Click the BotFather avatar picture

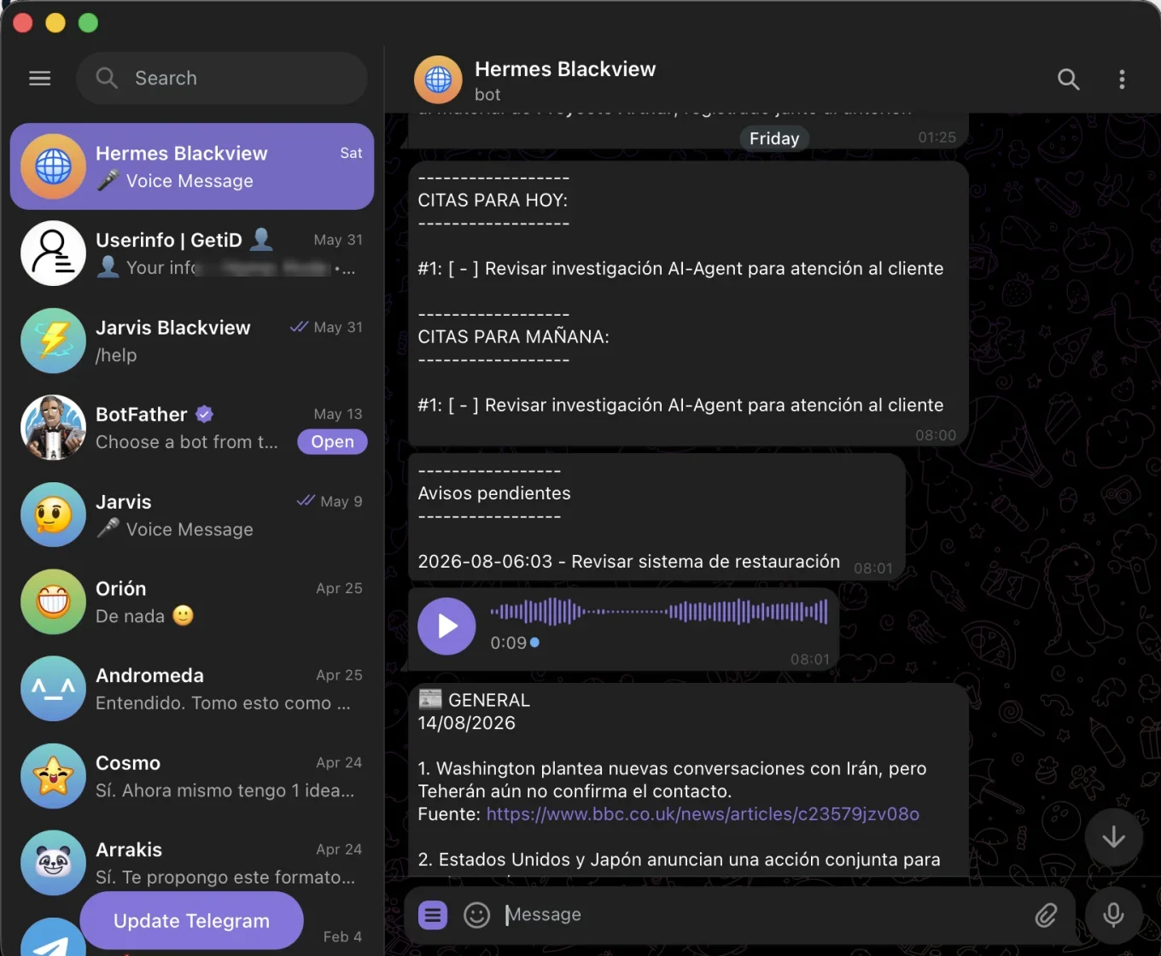53,428
